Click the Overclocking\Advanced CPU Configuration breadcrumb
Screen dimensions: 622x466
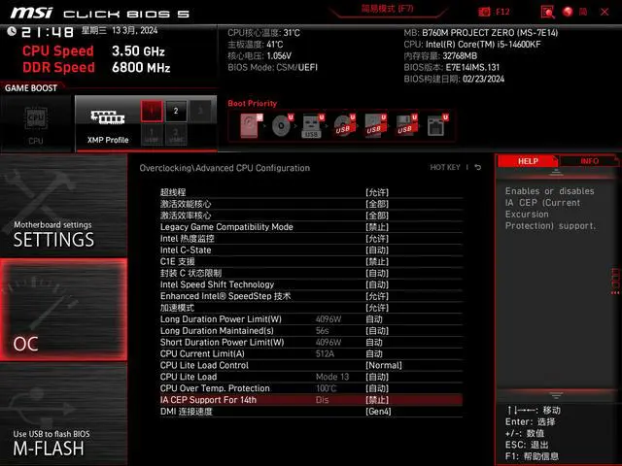tap(225, 168)
